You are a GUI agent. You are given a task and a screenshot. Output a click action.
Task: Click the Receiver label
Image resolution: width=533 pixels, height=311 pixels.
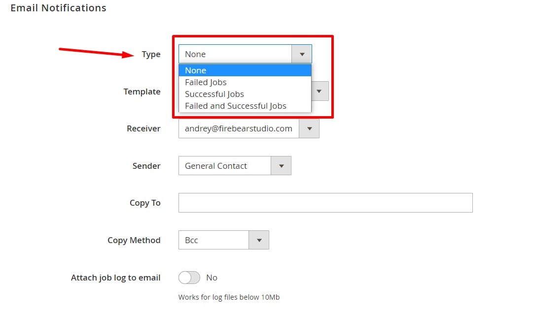143,128
